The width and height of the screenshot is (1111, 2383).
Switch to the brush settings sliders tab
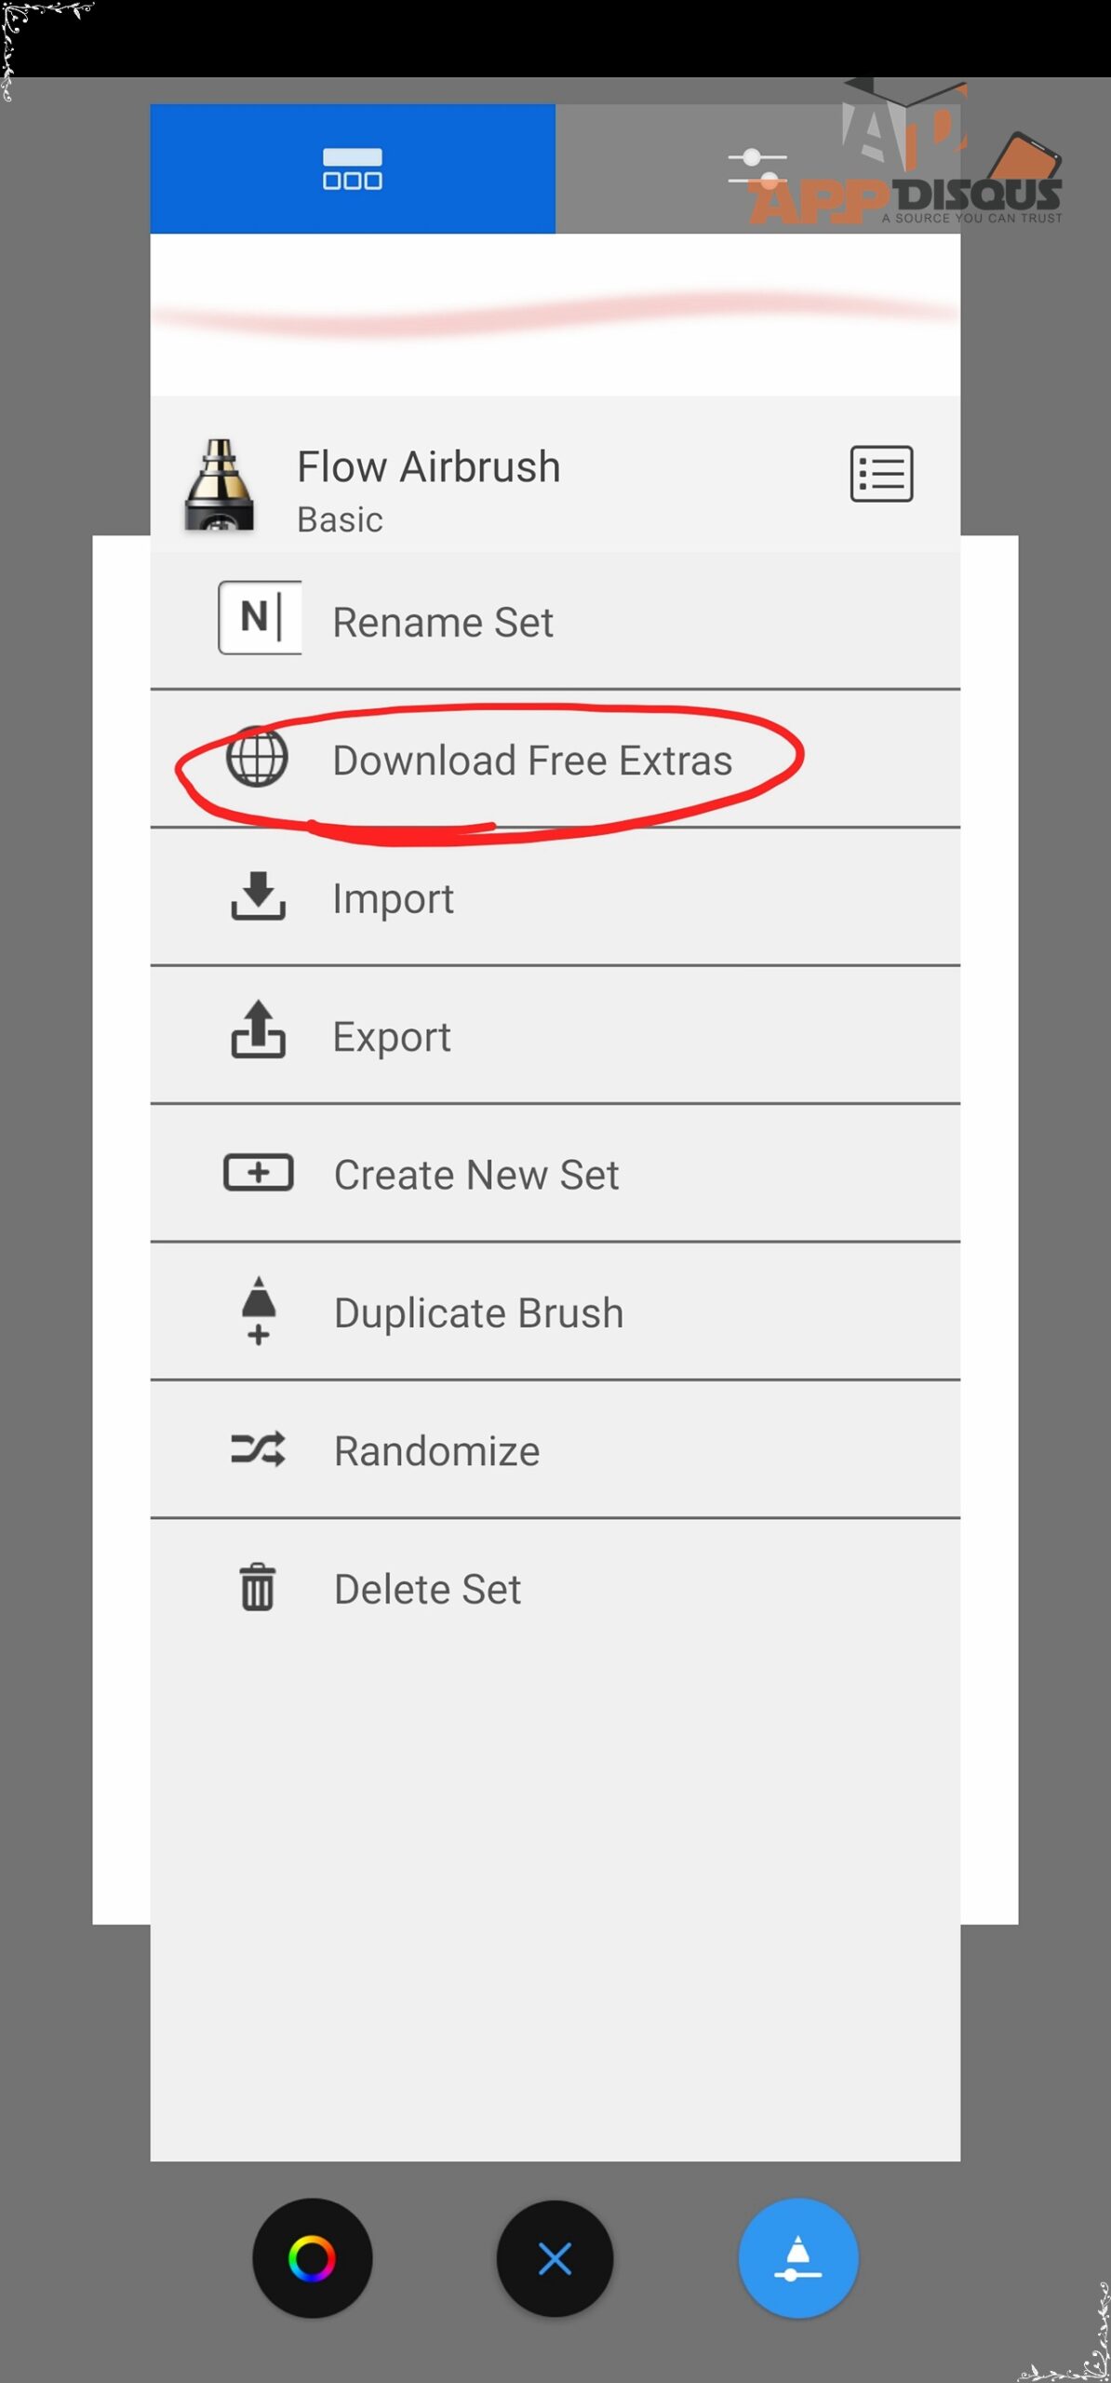click(757, 168)
